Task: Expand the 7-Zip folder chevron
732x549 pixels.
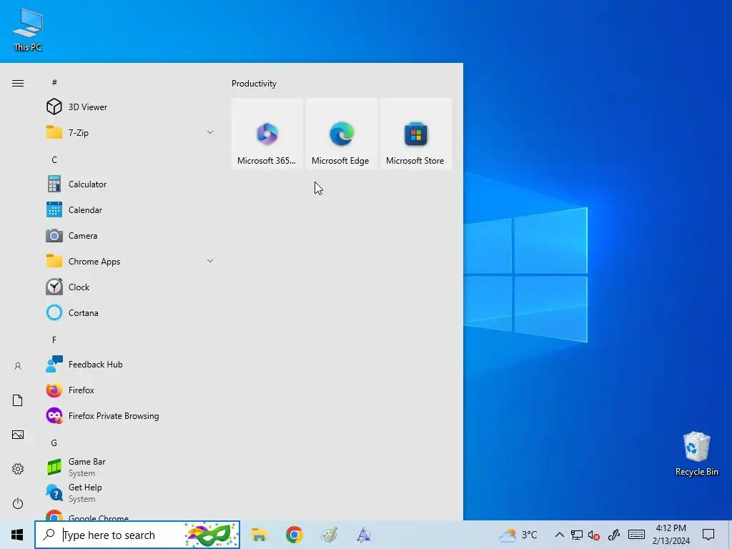Action: coord(210,132)
